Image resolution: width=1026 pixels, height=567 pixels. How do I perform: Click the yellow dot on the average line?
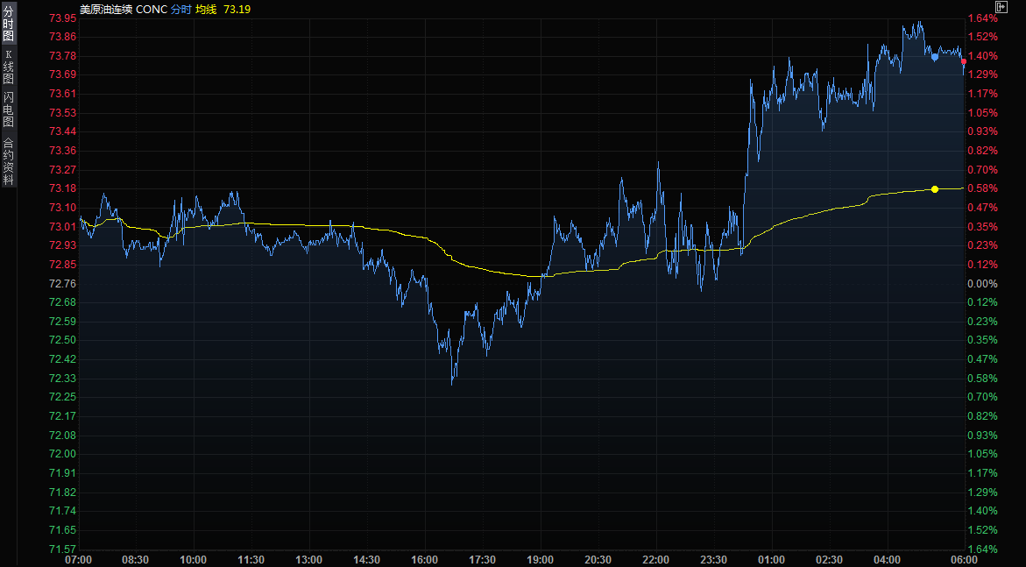click(x=935, y=189)
